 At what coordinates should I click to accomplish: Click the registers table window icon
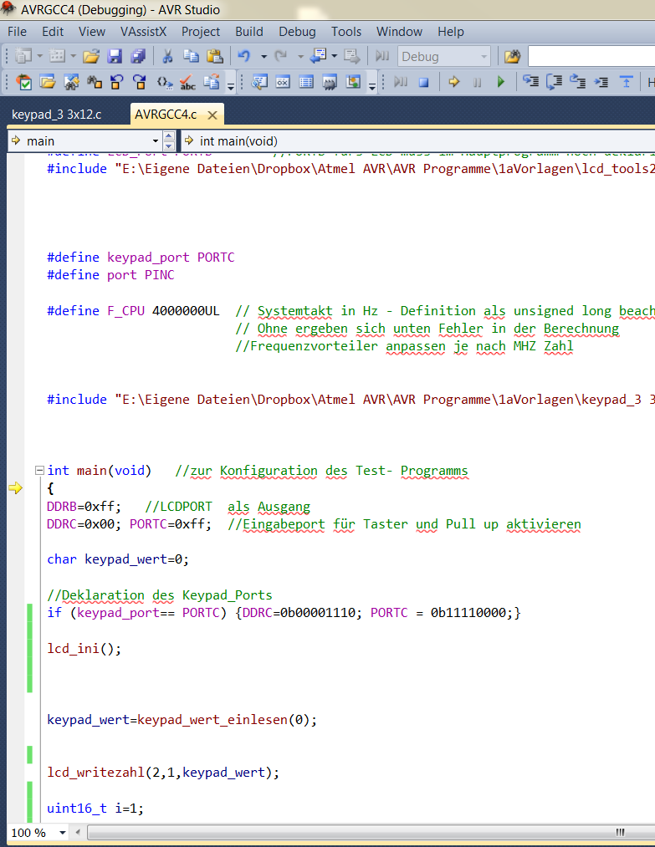click(306, 83)
